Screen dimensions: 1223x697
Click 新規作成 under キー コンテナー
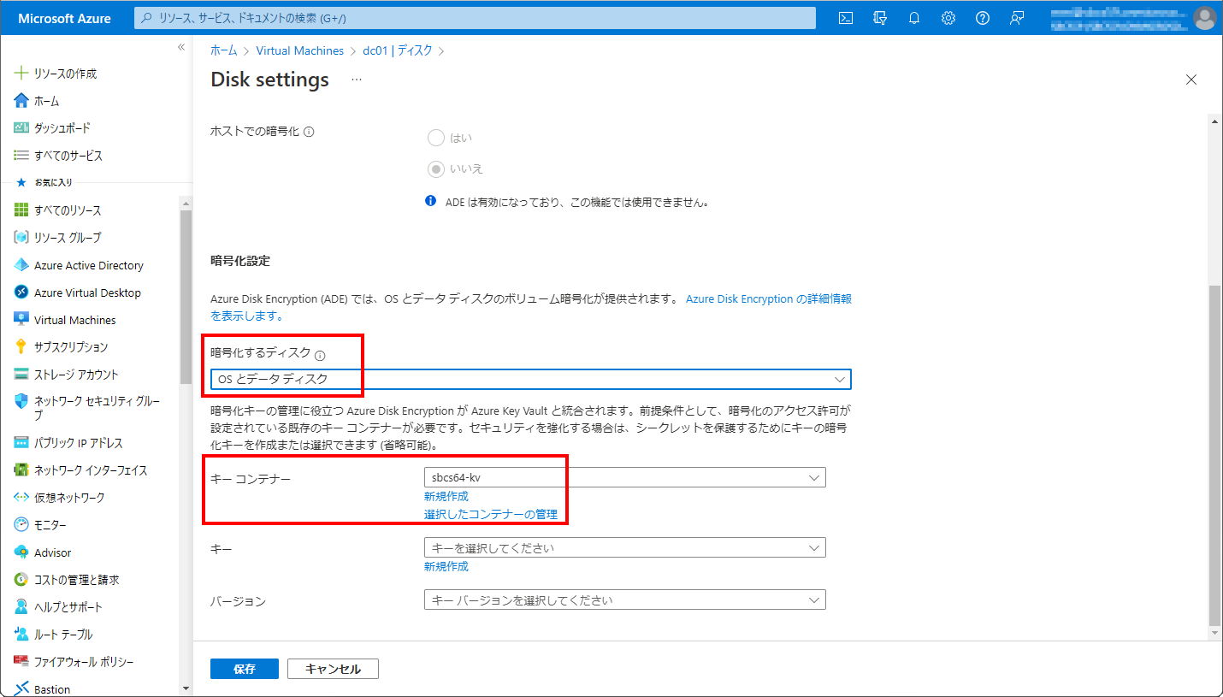446,496
